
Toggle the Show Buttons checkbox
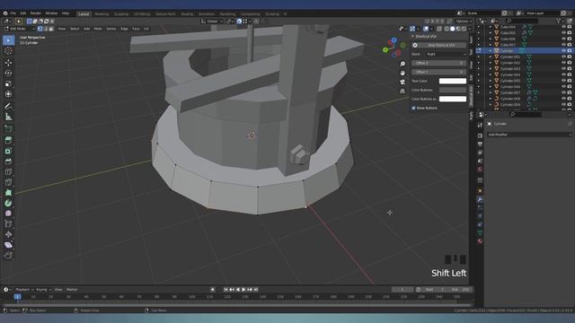pyautogui.click(x=413, y=108)
